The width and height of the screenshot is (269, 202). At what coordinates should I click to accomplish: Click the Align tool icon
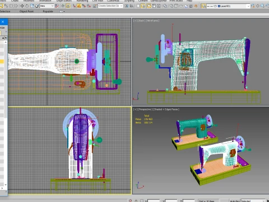(x=132, y=6)
